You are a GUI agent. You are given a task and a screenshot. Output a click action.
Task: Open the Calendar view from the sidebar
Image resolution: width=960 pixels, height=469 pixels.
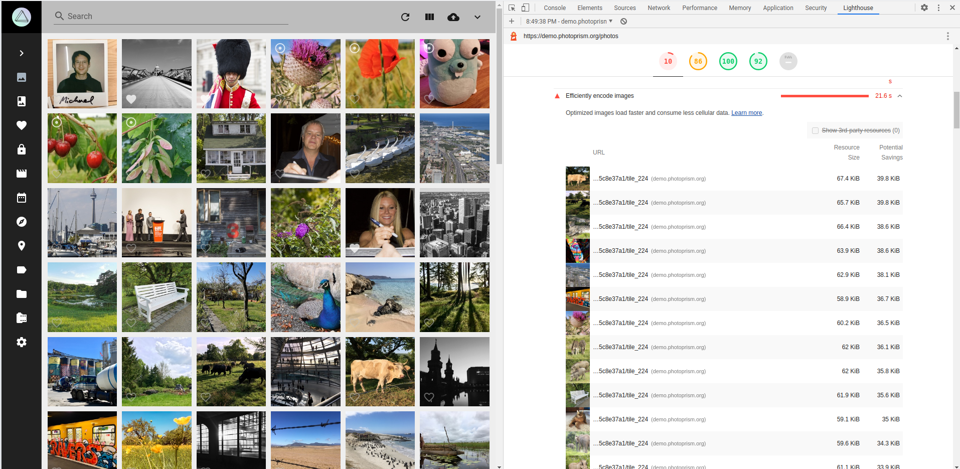click(21, 197)
